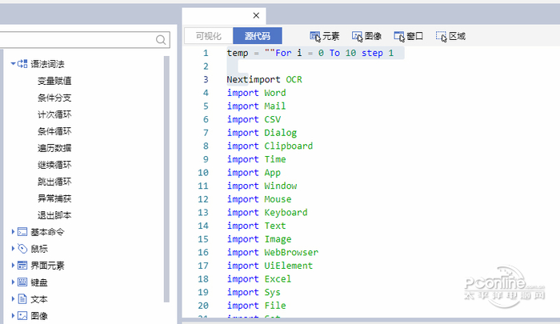
Task: Click line number 2 in gutter
Action: [x=206, y=66]
